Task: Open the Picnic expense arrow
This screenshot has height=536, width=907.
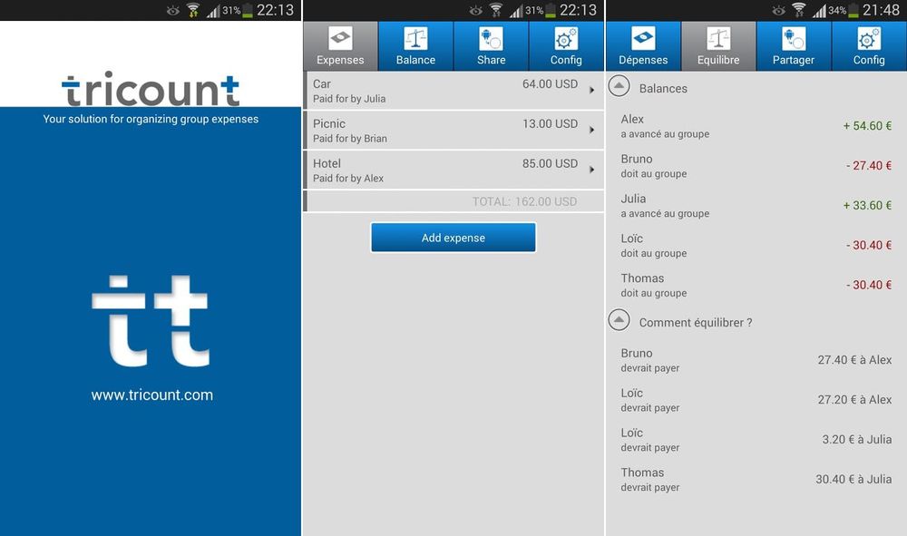Action: click(591, 130)
